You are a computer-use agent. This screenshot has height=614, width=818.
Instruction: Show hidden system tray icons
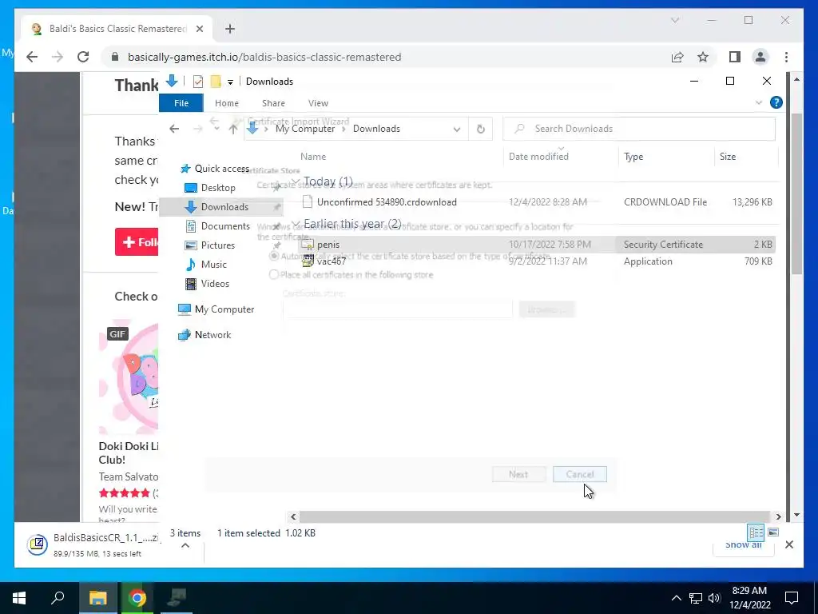(x=676, y=598)
